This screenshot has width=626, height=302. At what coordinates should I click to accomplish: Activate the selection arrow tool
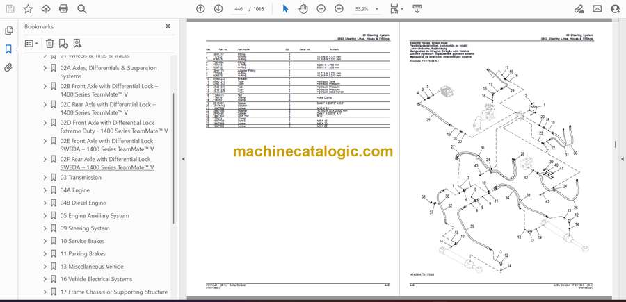click(x=285, y=9)
